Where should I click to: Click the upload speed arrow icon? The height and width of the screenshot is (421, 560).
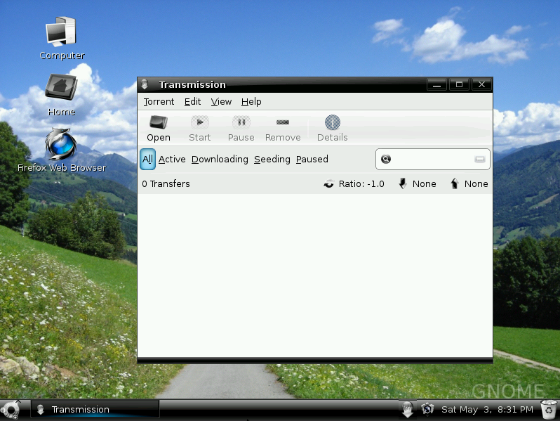click(454, 183)
